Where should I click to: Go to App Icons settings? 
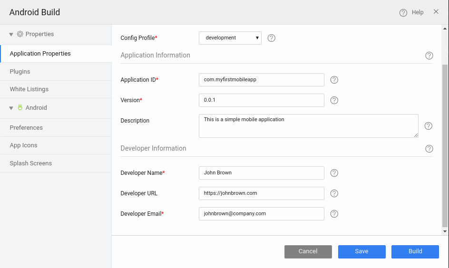point(23,145)
